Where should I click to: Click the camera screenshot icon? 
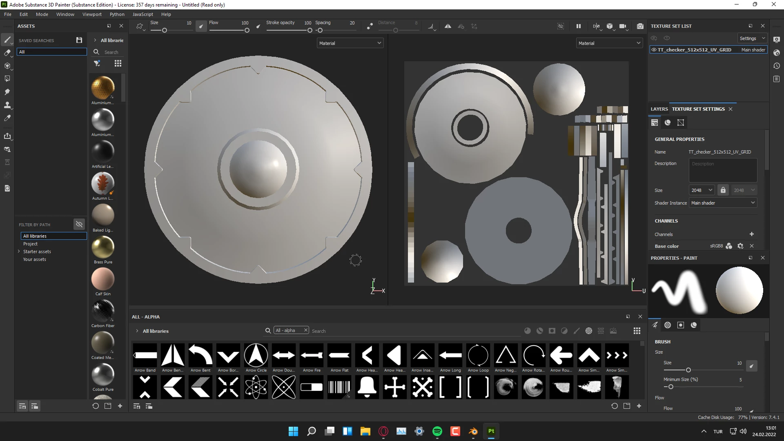click(x=640, y=26)
